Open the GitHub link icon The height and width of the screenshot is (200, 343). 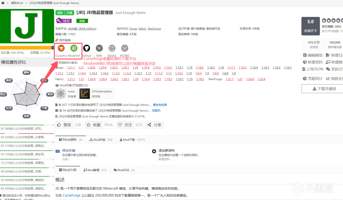click(x=87, y=48)
